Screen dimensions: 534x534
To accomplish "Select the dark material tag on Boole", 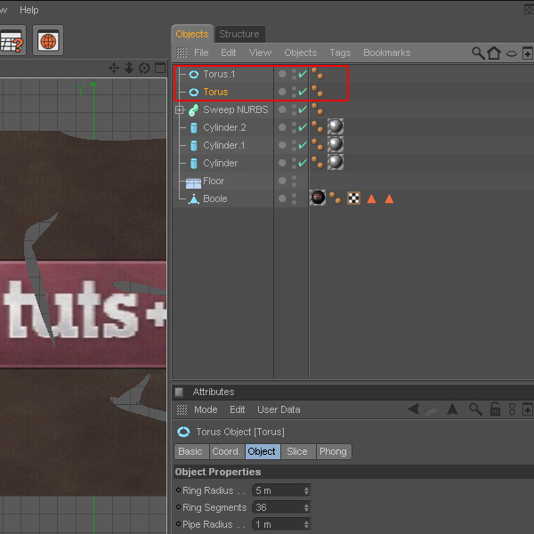I will [x=318, y=198].
